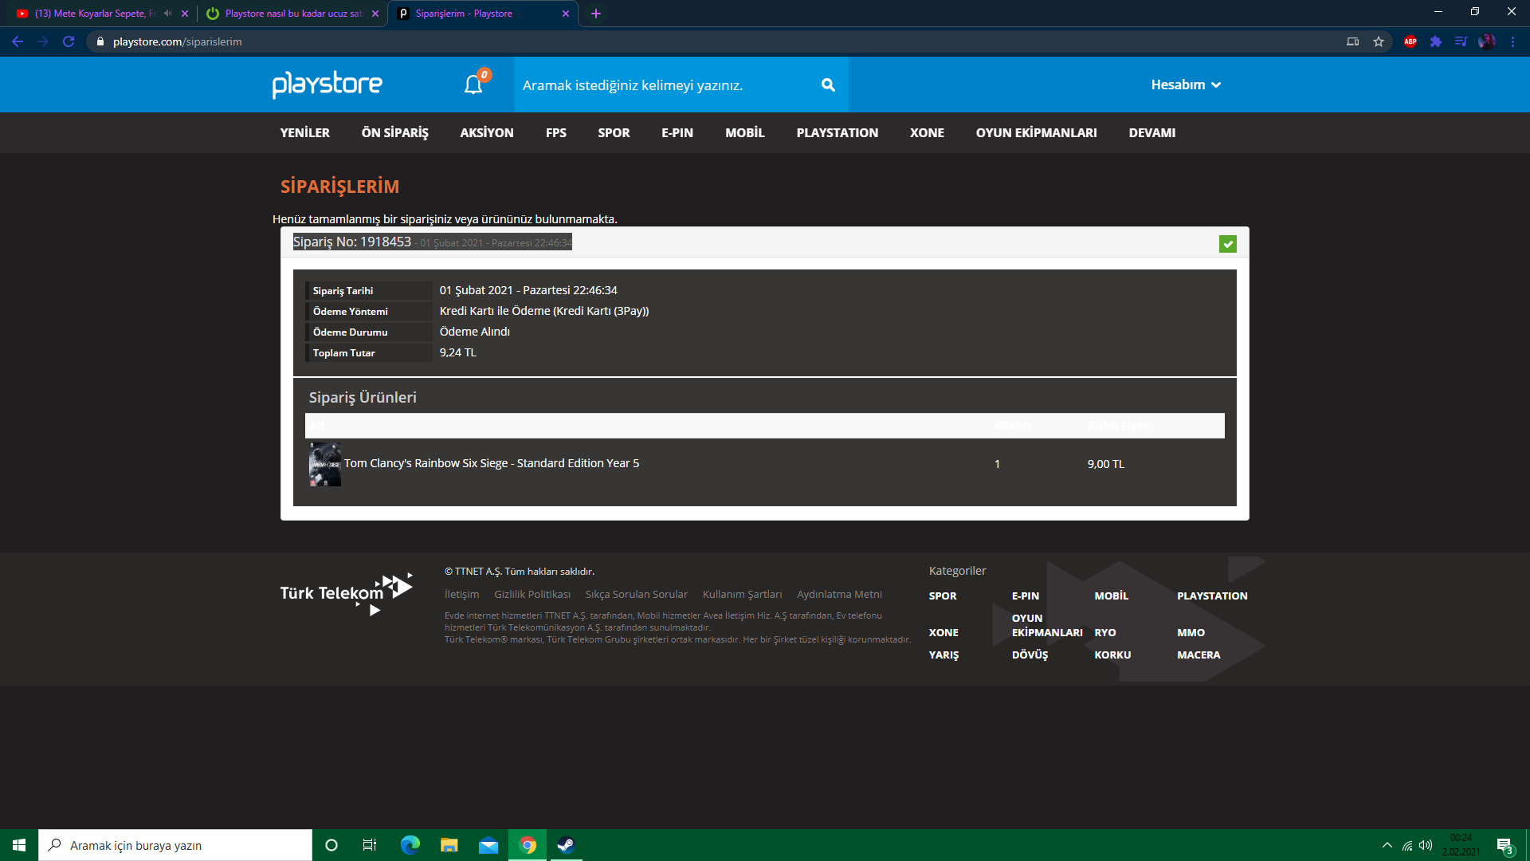Bookmark page with star icon

(x=1379, y=41)
